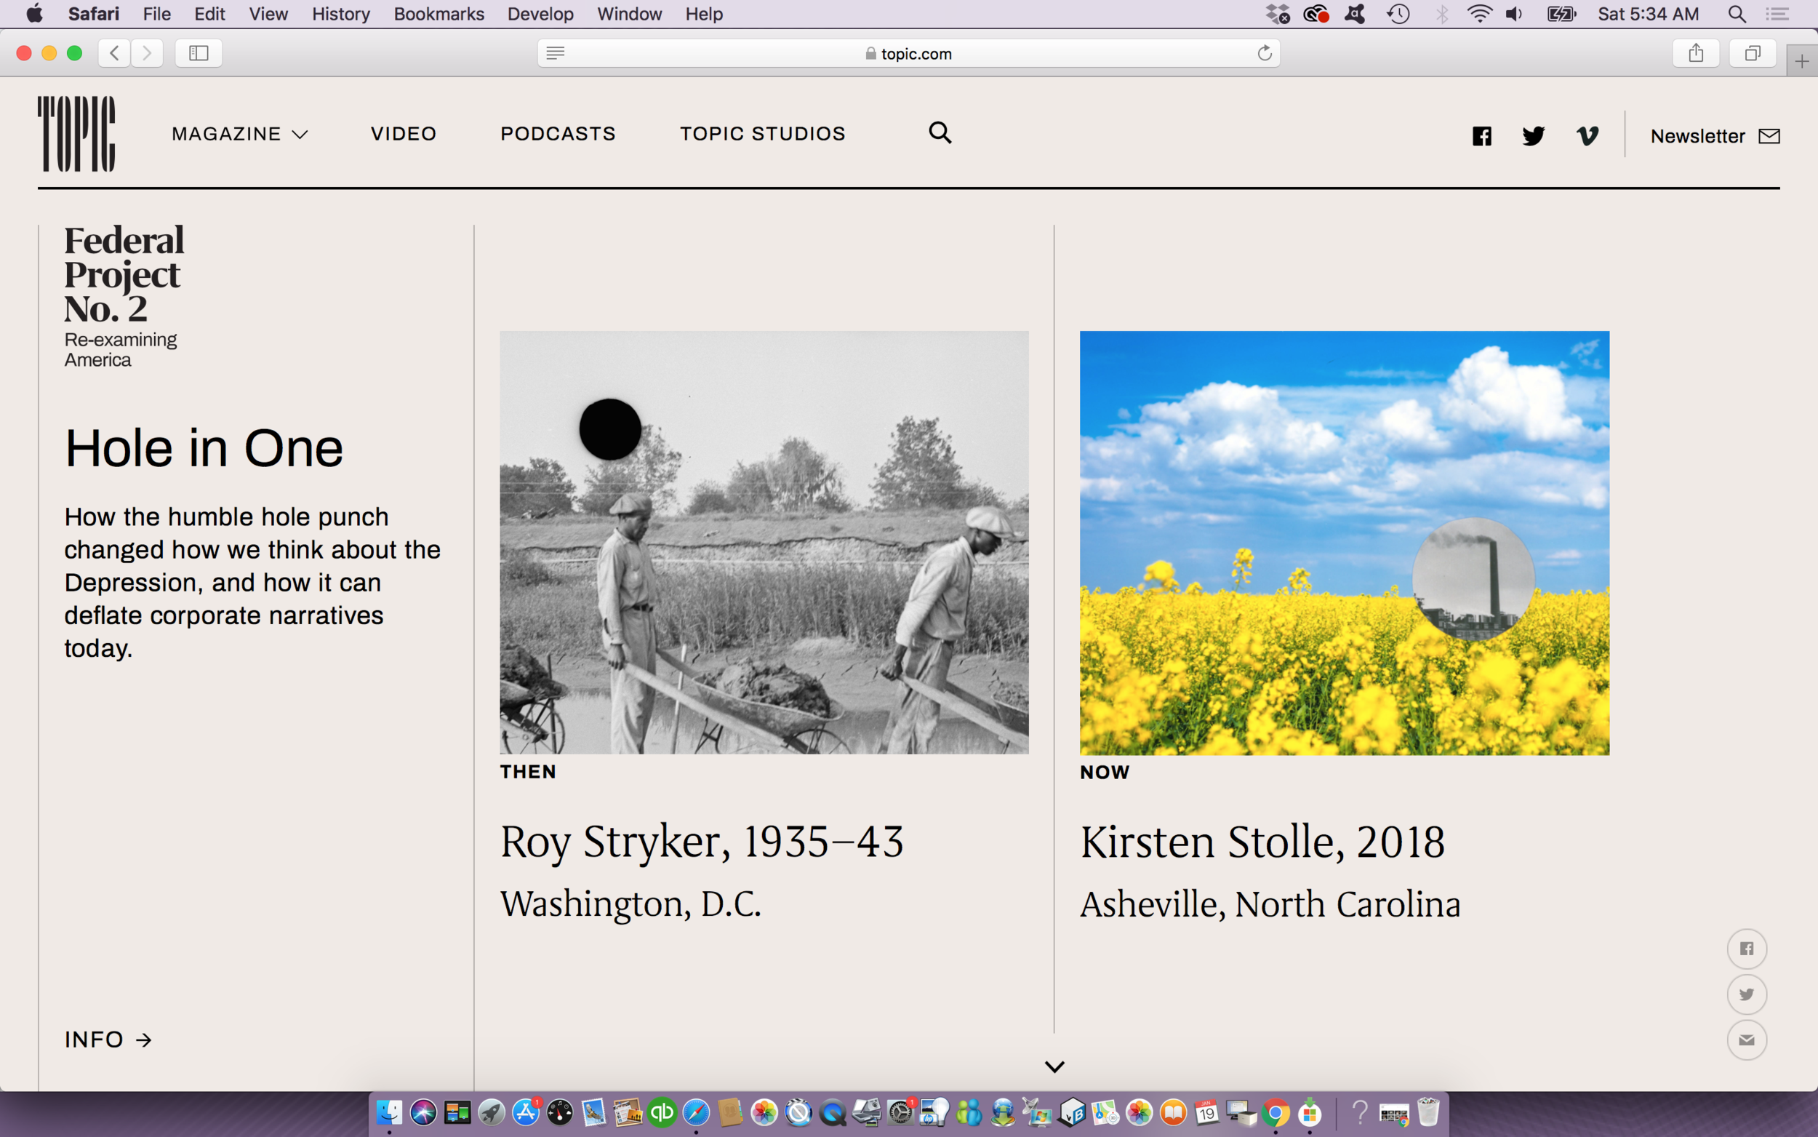Click the Kirsten Stolle yellow field photo
This screenshot has height=1137, width=1818.
coord(1344,542)
